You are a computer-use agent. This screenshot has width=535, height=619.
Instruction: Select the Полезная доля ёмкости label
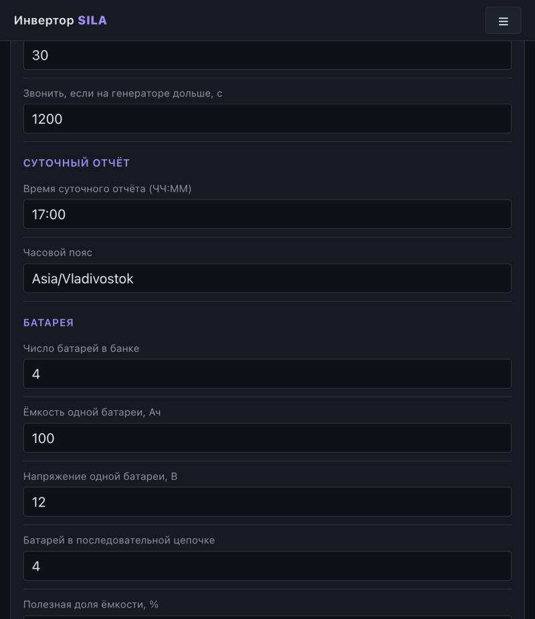pos(91,604)
